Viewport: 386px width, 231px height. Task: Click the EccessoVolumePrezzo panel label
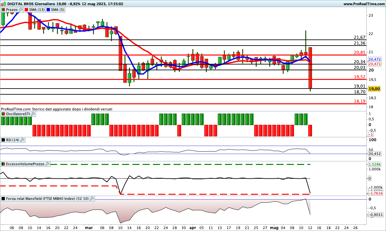(26, 164)
